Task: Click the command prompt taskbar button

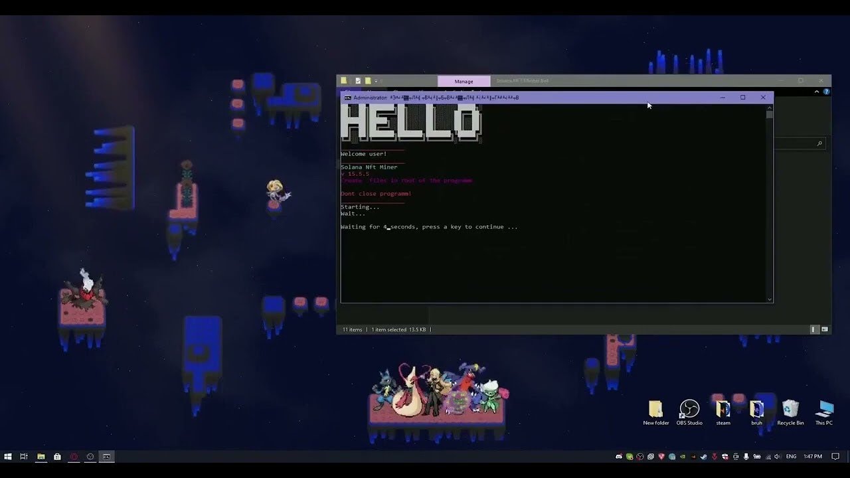Action: click(x=107, y=457)
